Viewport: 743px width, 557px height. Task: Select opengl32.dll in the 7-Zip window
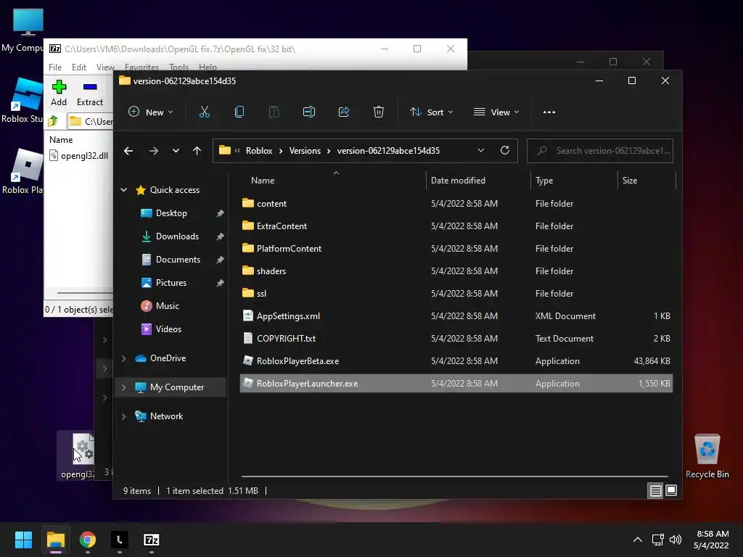[x=79, y=156]
